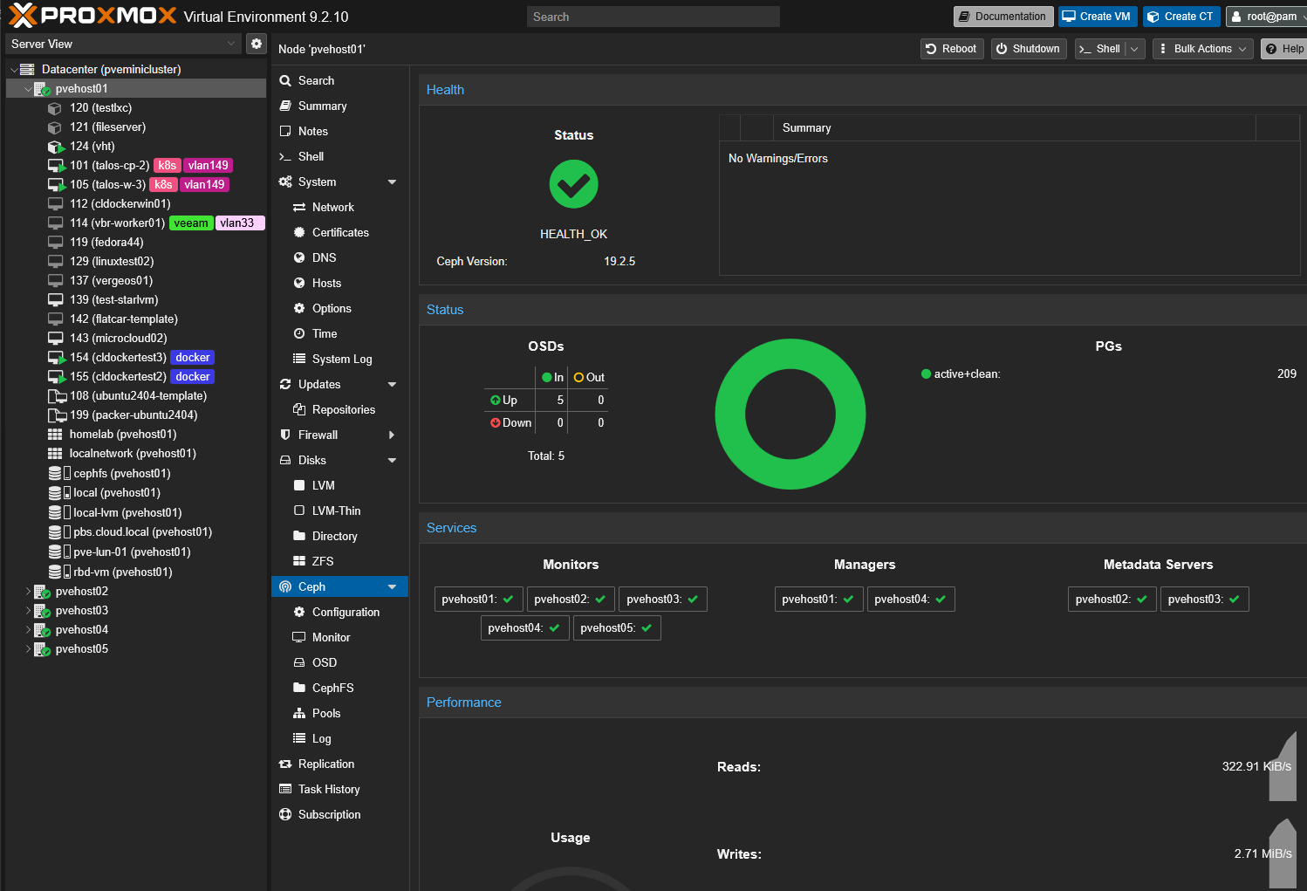Open the LVM disk icon
Viewport: 1307px width, 891px height.
299,485
